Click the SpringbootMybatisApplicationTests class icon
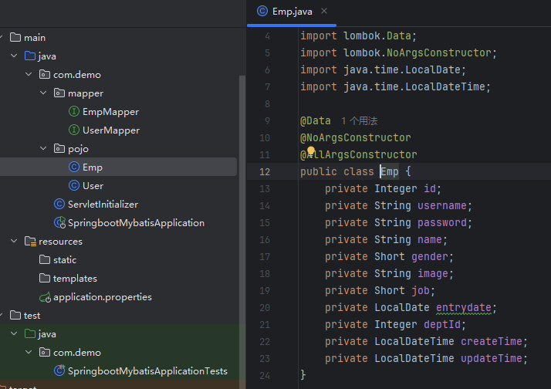 point(59,371)
